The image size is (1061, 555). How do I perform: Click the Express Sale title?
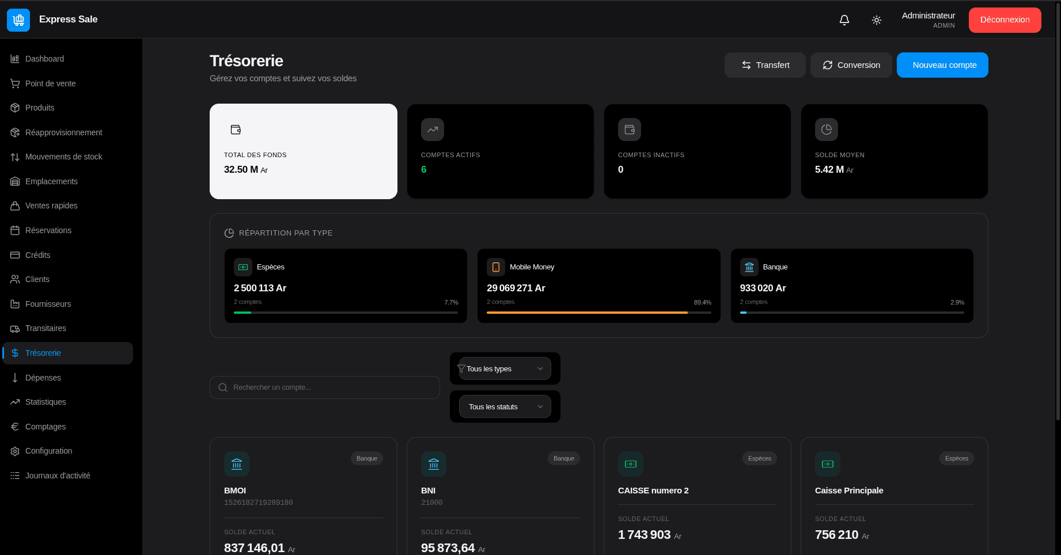[x=69, y=20]
